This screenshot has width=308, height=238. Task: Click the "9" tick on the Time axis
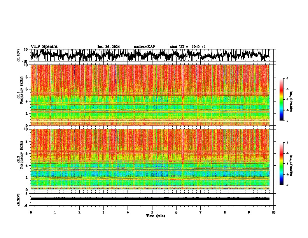point(249,212)
